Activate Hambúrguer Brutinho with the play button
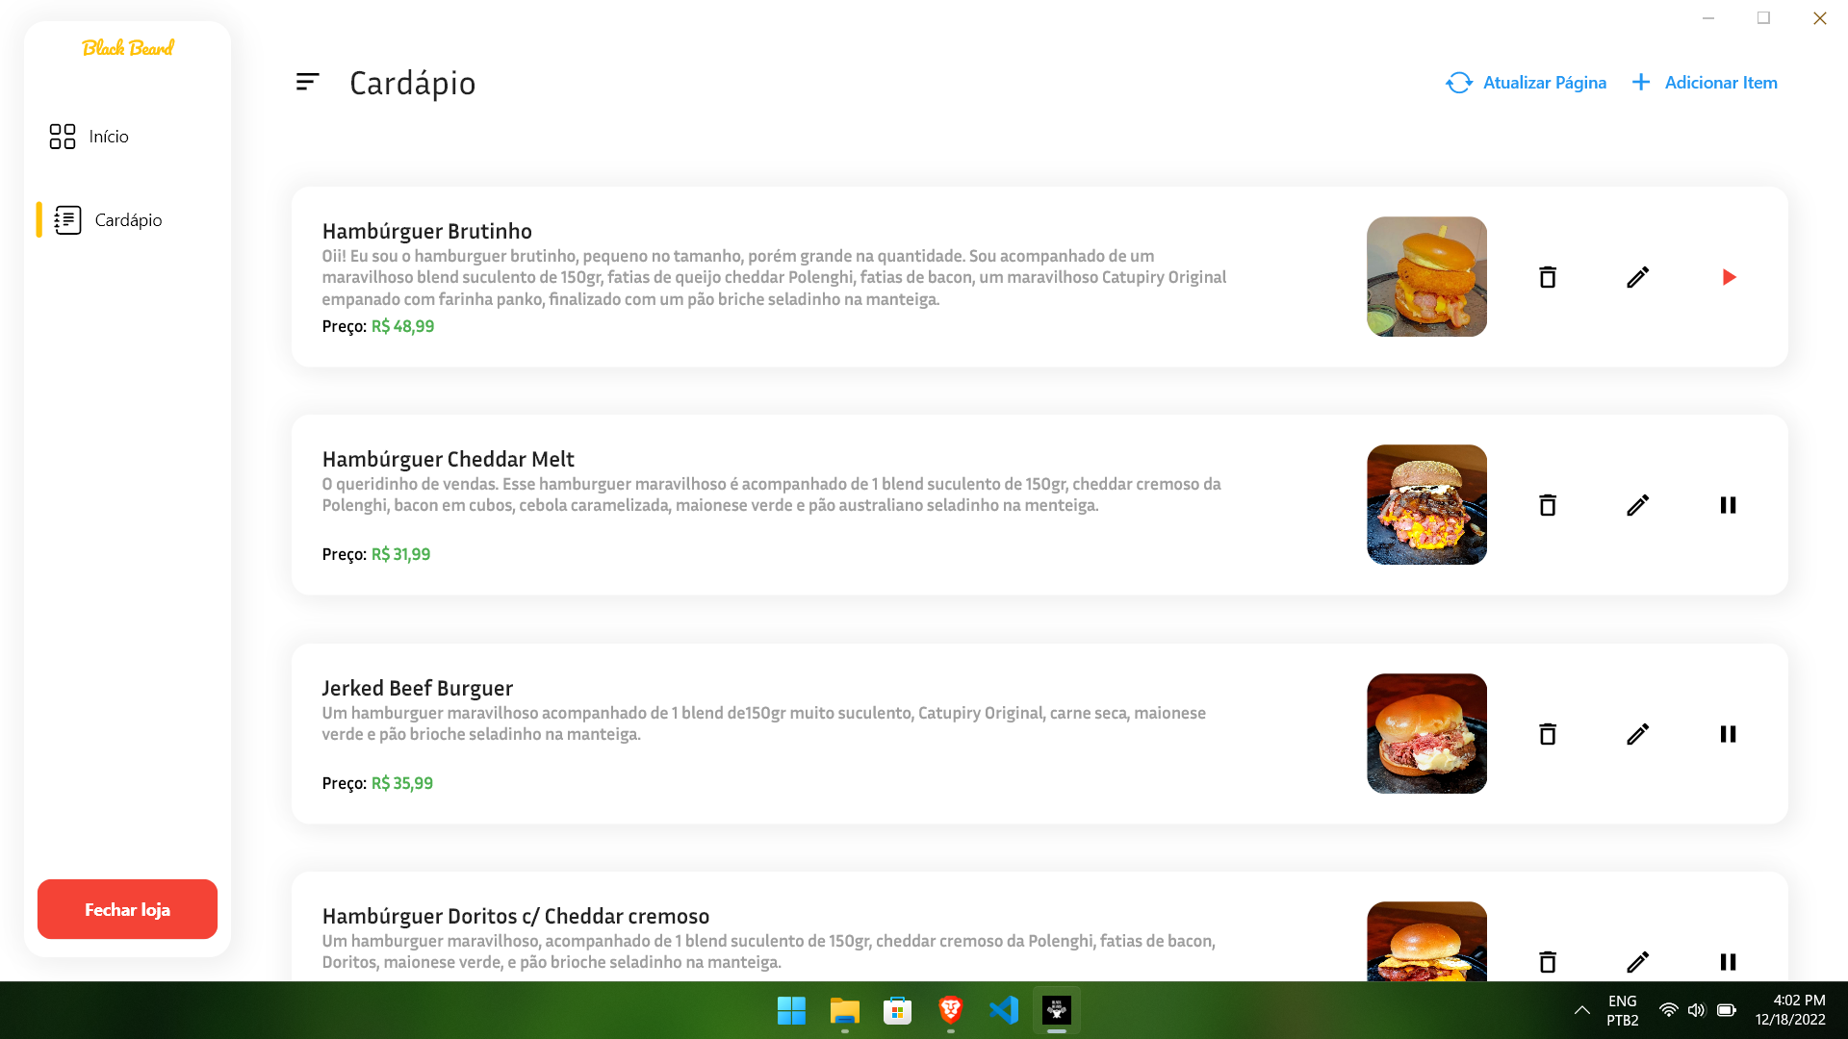Screen dimensions: 1848x1039 1730,277
